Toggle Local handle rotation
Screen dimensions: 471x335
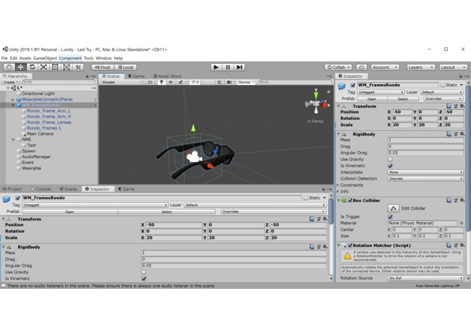[x=125, y=67]
